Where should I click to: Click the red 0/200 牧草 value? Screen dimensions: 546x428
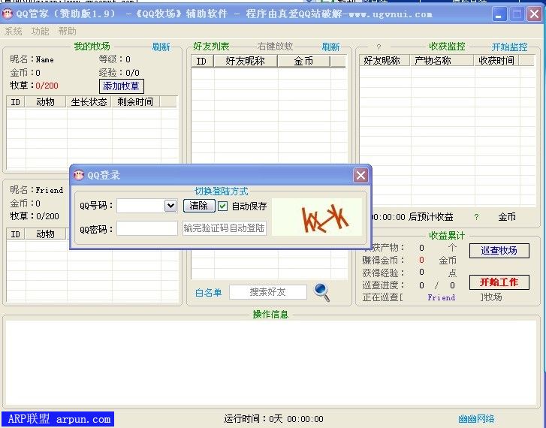pos(47,86)
